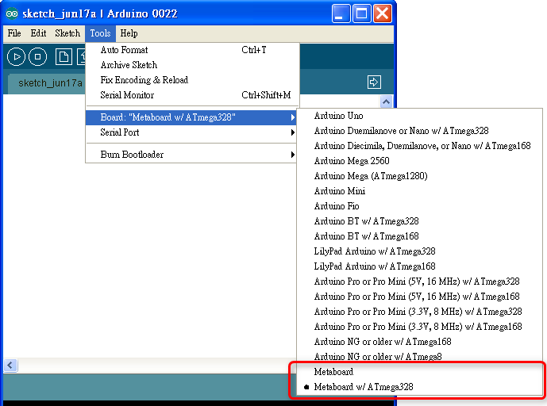Select Arduino BT w/ ATmega168

(x=419, y=236)
